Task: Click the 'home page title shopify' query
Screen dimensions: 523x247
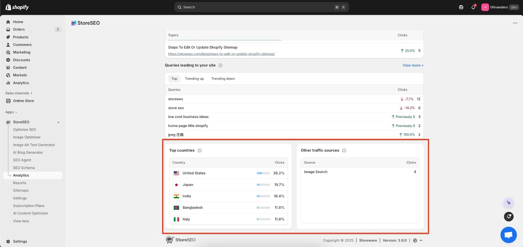Action: [x=188, y=126]
